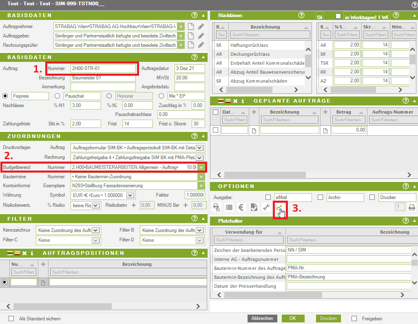Click the printer icon beside the copies field

coord(412,207)
